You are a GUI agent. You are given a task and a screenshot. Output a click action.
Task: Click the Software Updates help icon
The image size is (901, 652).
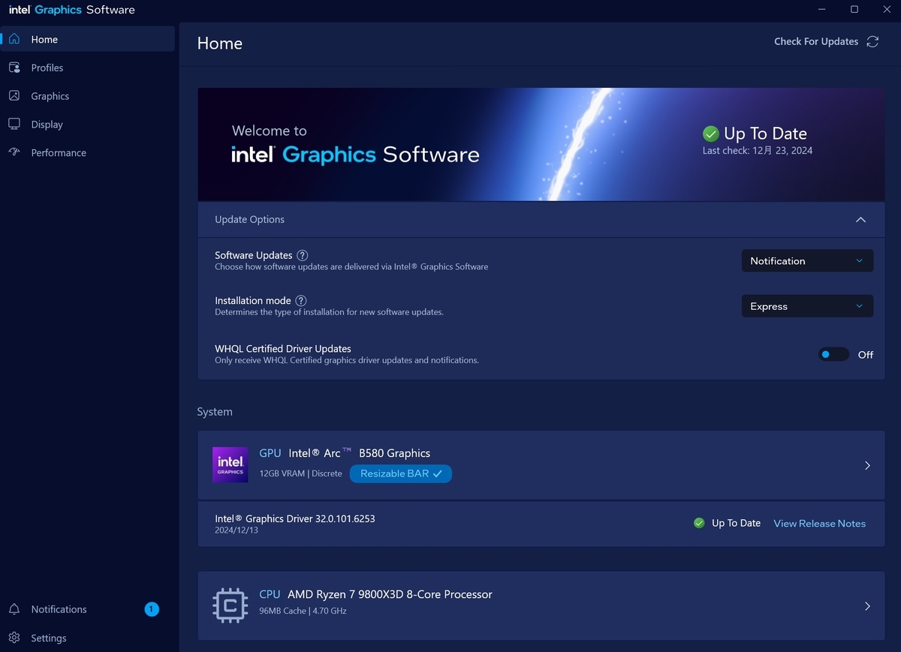click(303, 255)
